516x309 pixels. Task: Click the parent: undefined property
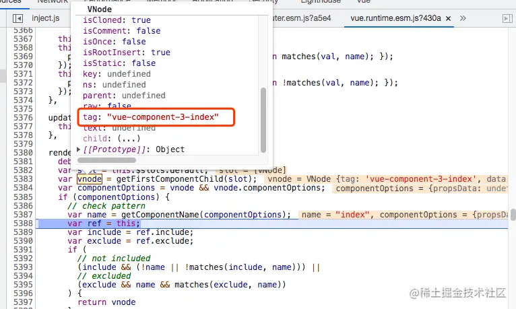124,96
